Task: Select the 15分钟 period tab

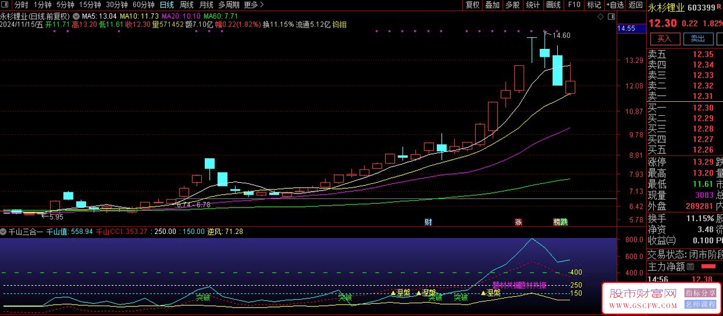Action: click(90, 5)
